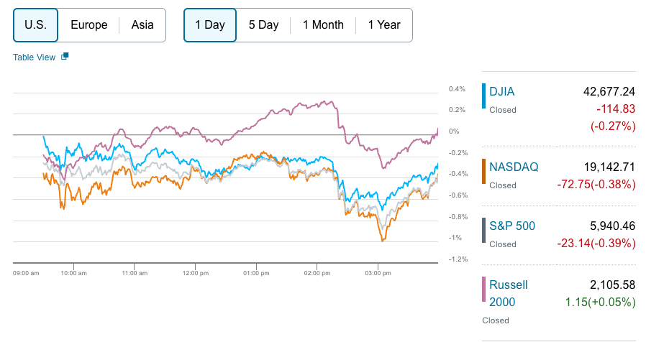Screen dimensions: 646x342
Task: Select the 1 Day time range
Action: coord(209,25)
